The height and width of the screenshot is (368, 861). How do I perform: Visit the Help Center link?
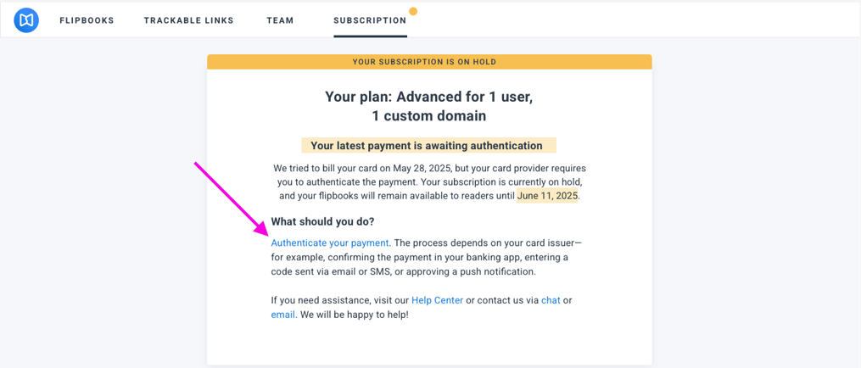pyautogui.click(x=437, y=300)
